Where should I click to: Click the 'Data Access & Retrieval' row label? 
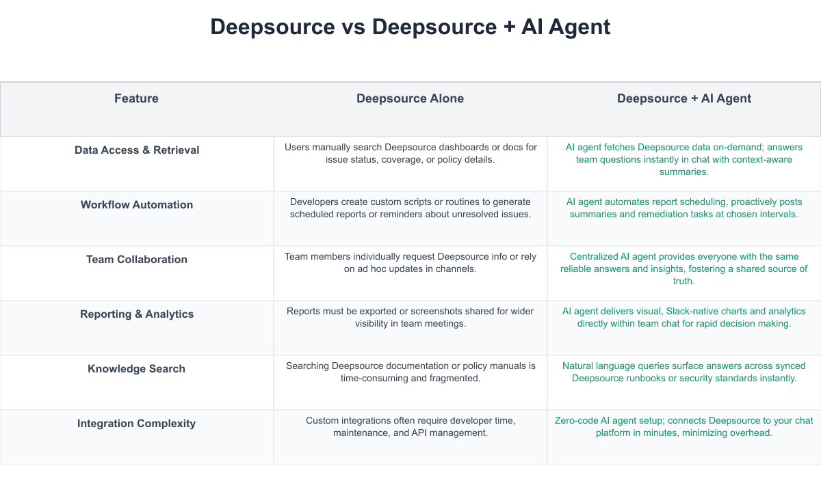coord(137,150)
